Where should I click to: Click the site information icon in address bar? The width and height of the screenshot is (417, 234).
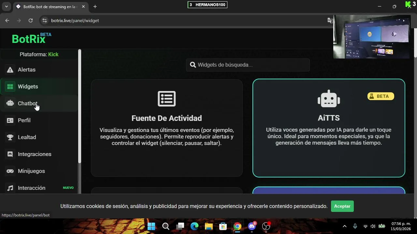click(x=45, y=20)
